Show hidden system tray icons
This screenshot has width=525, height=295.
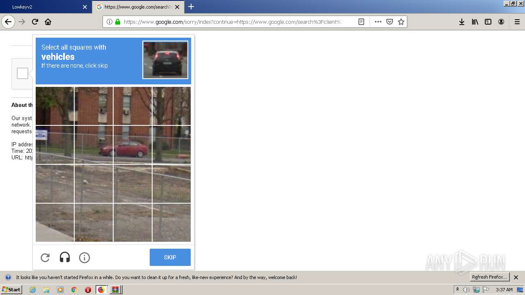coord(457,290)
